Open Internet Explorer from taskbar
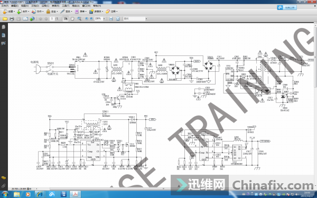Image resolution: width=317 pixels, height=198 pixels. coord(40,194)
